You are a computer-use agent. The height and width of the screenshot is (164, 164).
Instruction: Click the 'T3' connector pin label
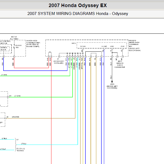coord(58,59)
